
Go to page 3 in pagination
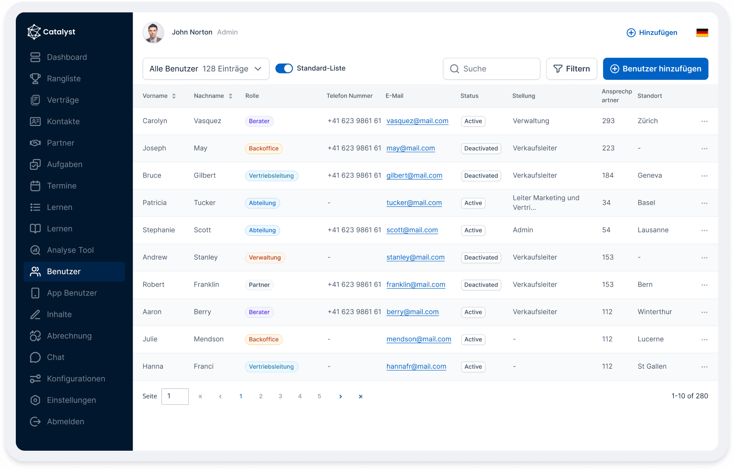click(x=280, y=397)
